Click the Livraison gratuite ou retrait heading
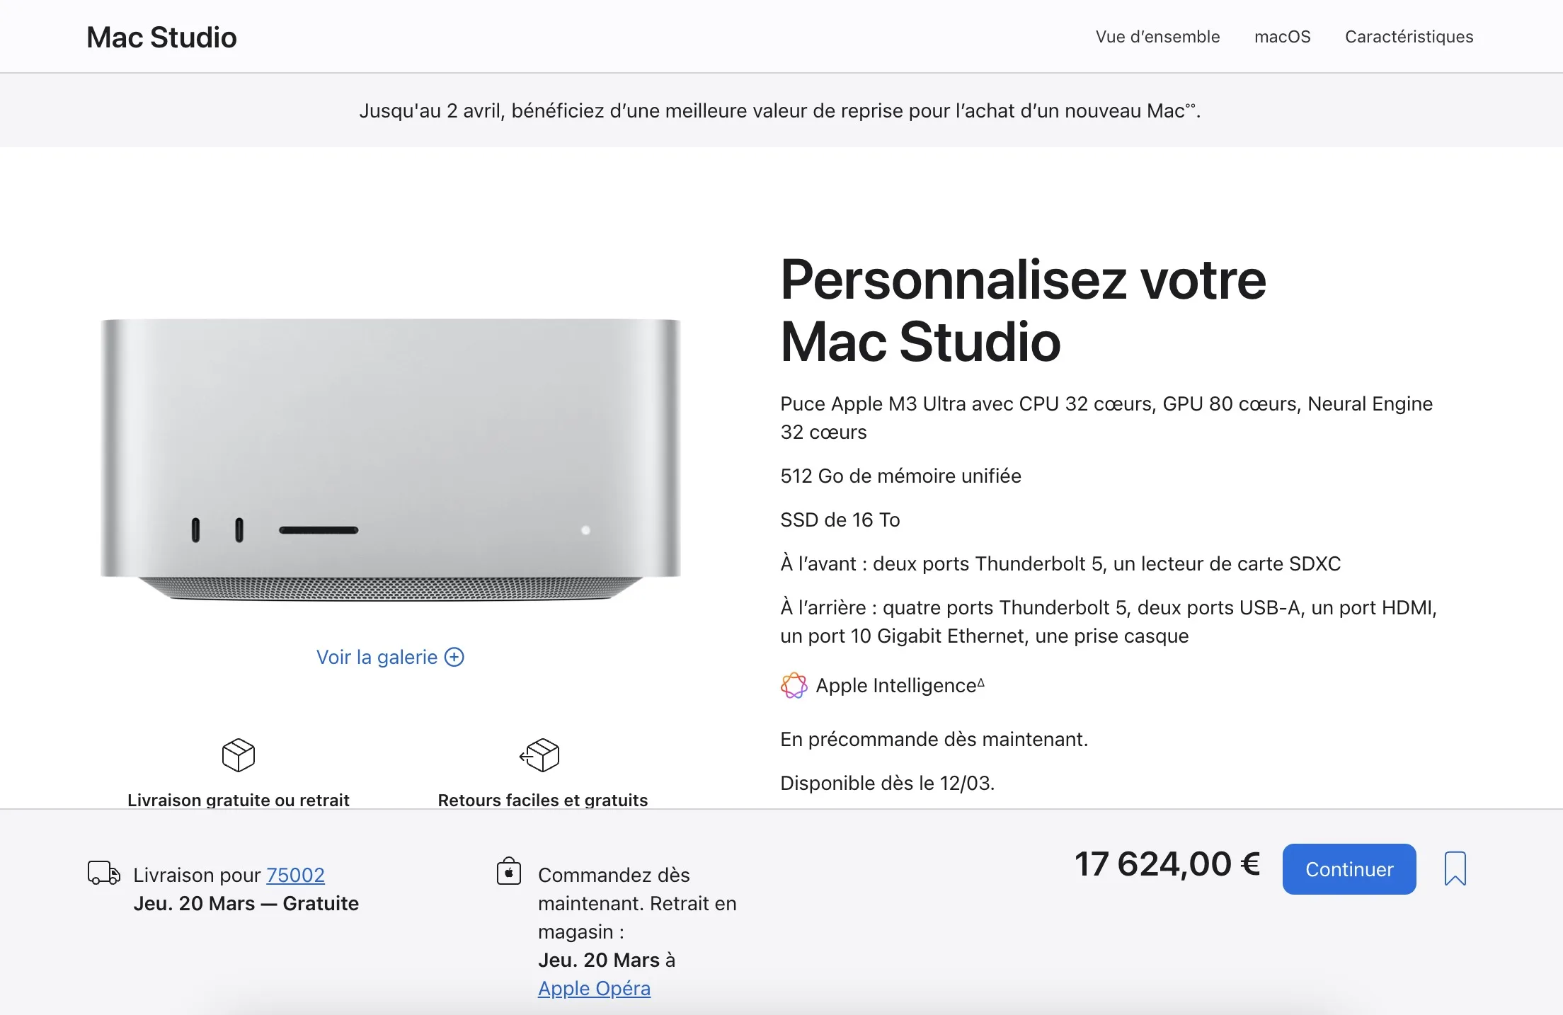This screenshot has width=1563, height=1015. 239,800
